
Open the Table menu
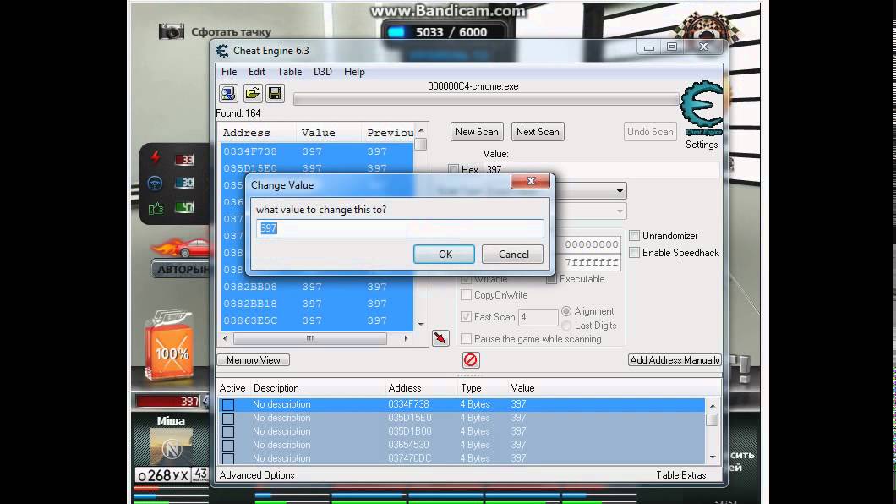point(290,72)
